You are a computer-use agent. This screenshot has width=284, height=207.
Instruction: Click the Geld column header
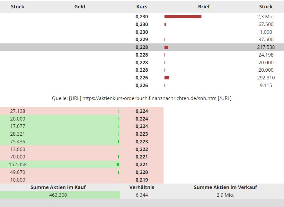click(80, 6)
